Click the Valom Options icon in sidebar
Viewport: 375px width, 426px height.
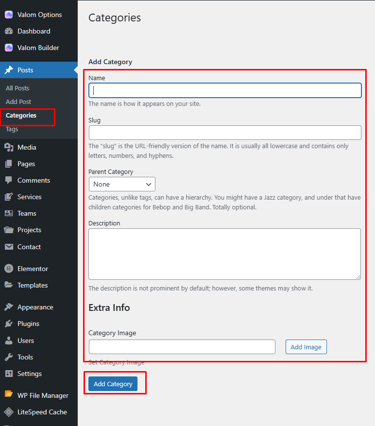[9, 15]
